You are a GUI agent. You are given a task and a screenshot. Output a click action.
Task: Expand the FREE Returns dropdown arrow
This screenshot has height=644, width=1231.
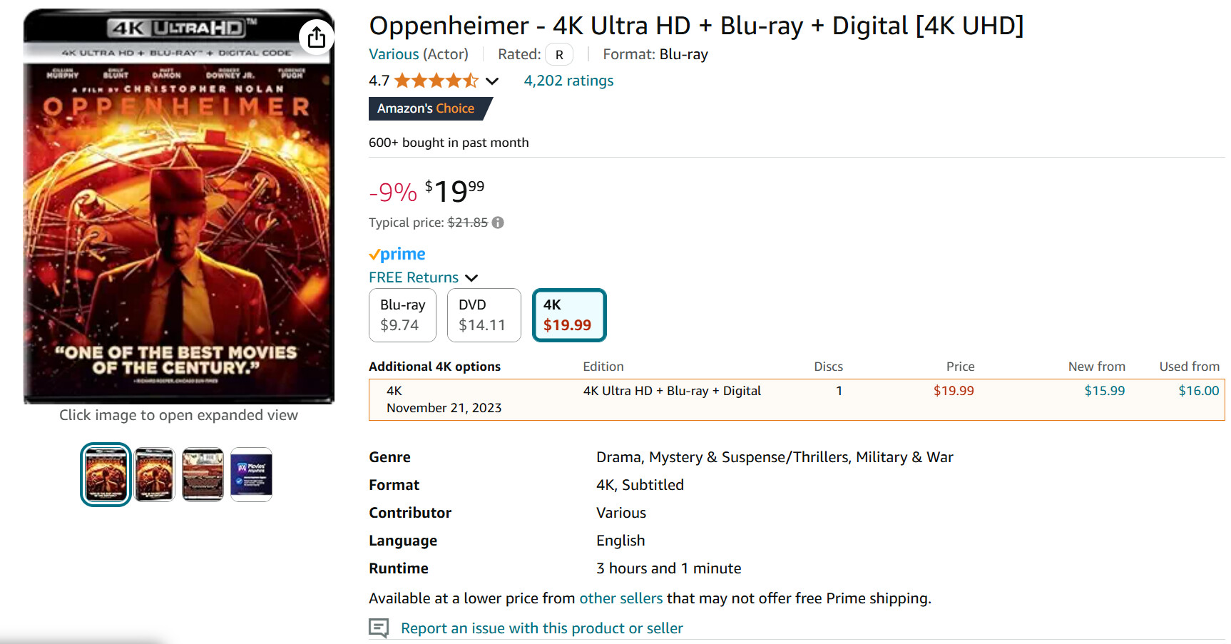pyautogui.click(x=471, y=278)
